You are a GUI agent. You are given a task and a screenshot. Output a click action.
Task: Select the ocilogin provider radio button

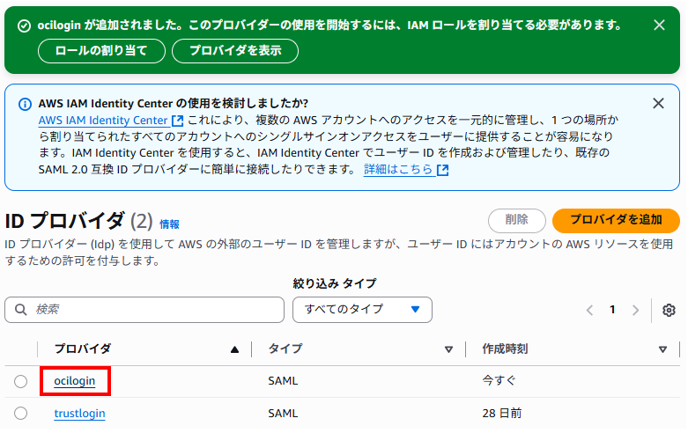click(x=21, y=381)
